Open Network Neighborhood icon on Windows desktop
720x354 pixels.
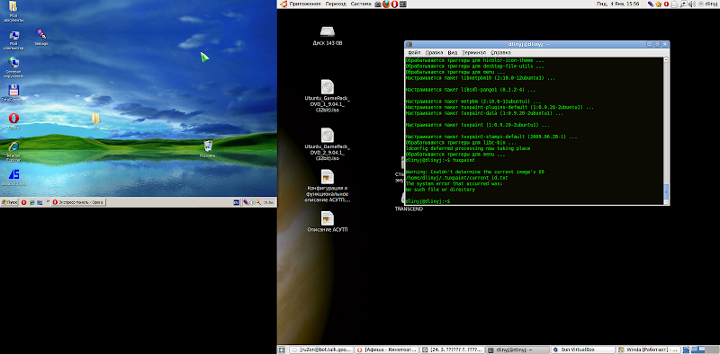click(x=13, y=67)
